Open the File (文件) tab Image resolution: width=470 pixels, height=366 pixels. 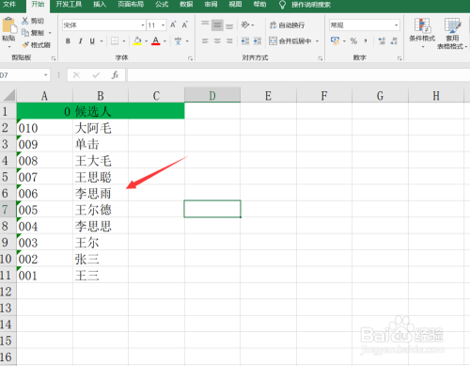click(9, 5)
